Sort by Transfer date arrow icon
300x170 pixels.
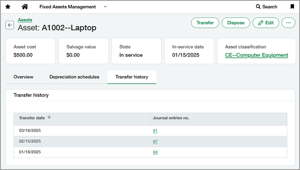[49, 117]
